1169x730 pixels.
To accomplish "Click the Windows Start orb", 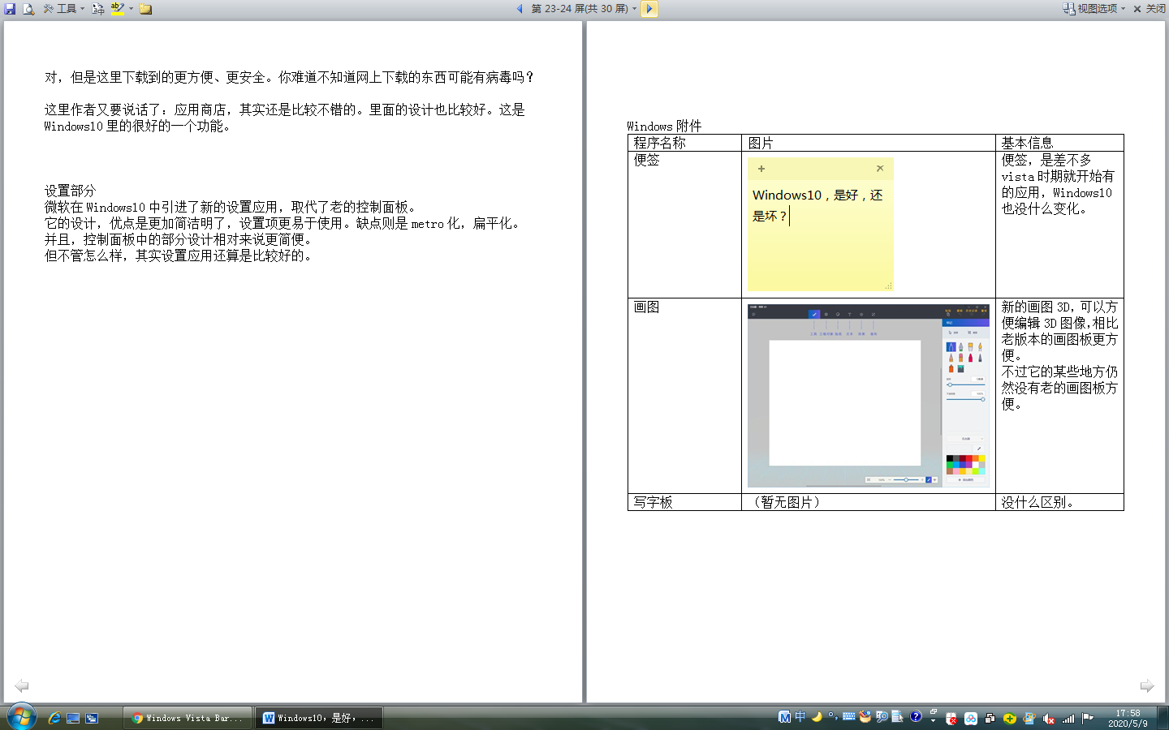I will [x=22, y=717].
